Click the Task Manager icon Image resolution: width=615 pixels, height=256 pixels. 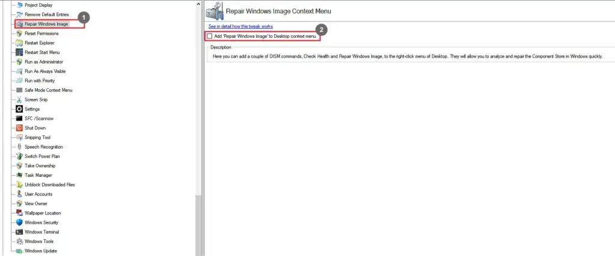pos(19,175)
